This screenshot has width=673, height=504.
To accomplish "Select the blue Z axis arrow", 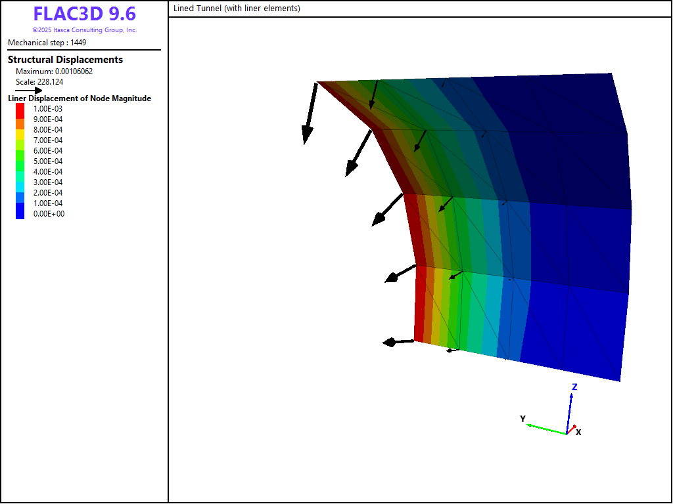I will [570, 412].
